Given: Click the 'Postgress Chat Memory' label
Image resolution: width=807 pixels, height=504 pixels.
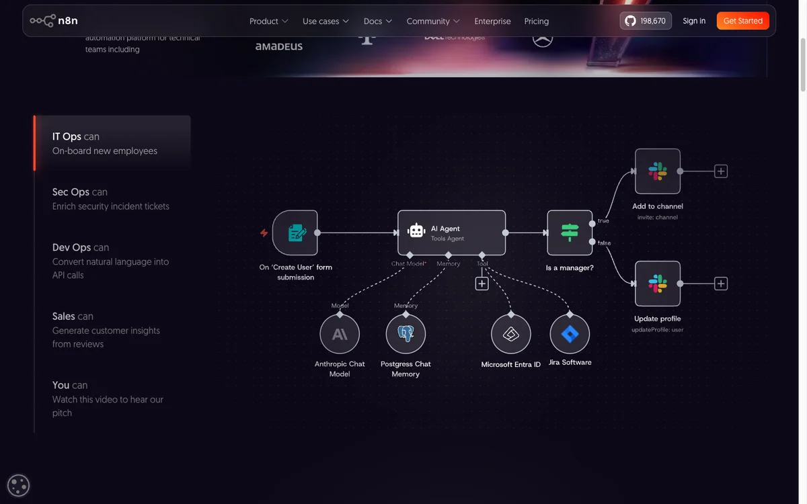Looking at the screenshot, I should point(406,369).
